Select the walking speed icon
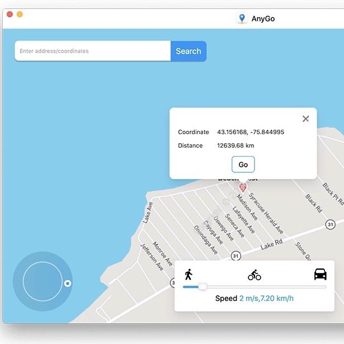This screenshot has width=344, height=344. [x=189, y=275]
